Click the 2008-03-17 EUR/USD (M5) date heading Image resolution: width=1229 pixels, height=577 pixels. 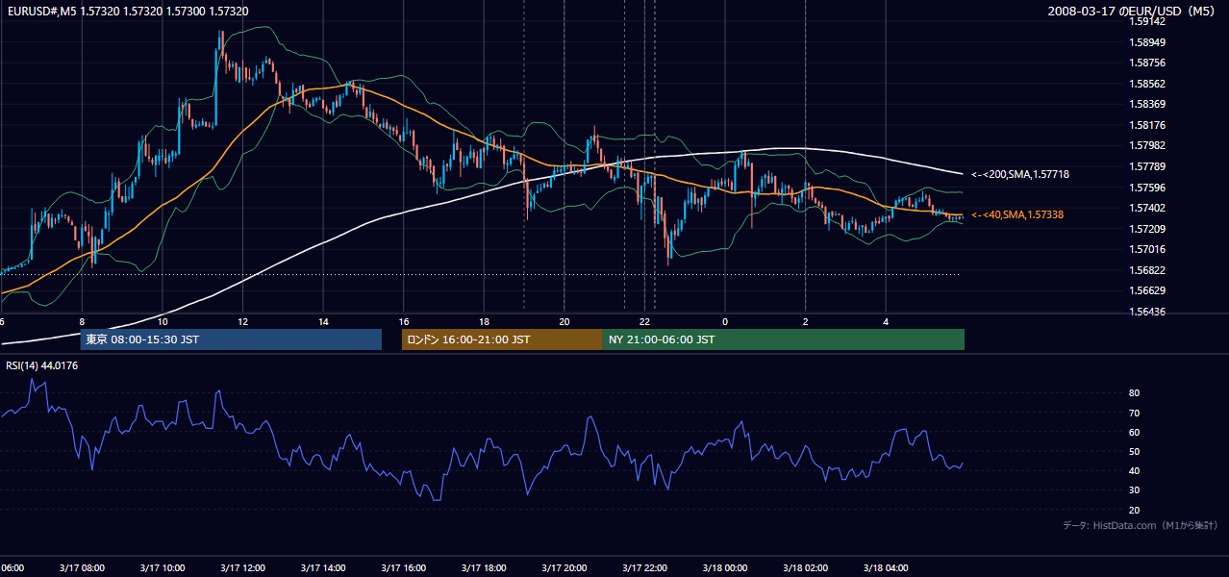click(x=1133, y=12)
